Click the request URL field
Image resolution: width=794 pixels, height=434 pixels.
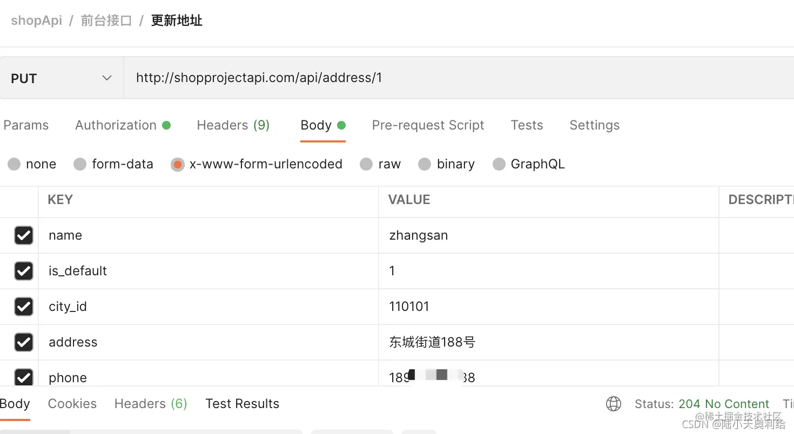tap(459, 78)
